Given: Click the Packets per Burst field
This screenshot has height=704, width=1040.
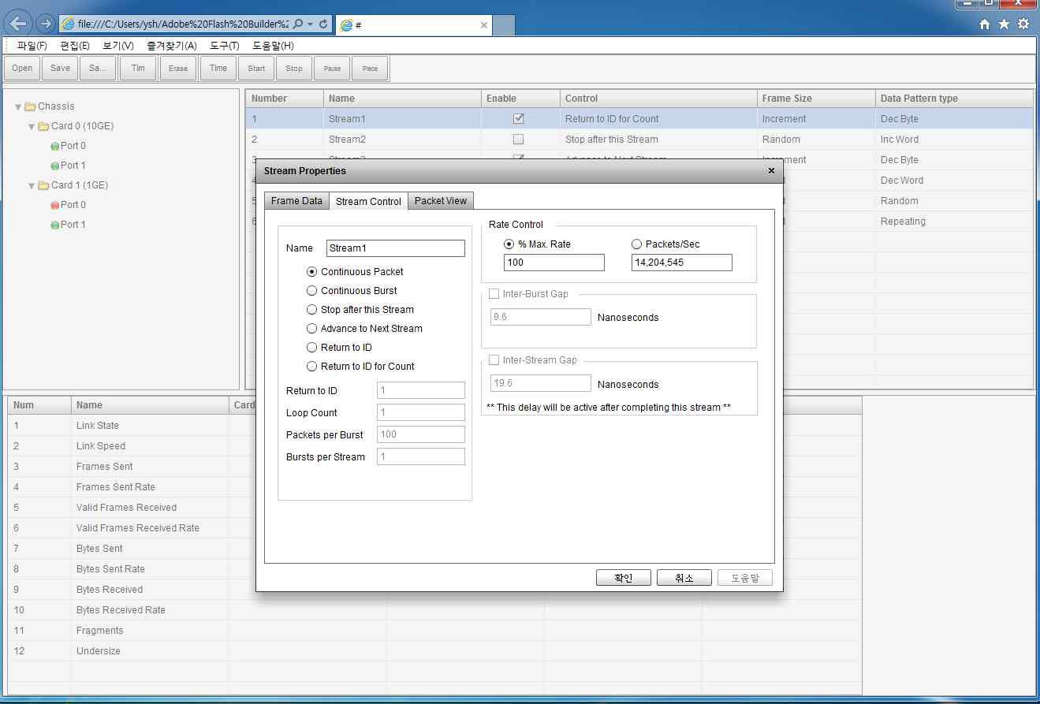Looking at the screenshot, I should (x=421, y=434).
